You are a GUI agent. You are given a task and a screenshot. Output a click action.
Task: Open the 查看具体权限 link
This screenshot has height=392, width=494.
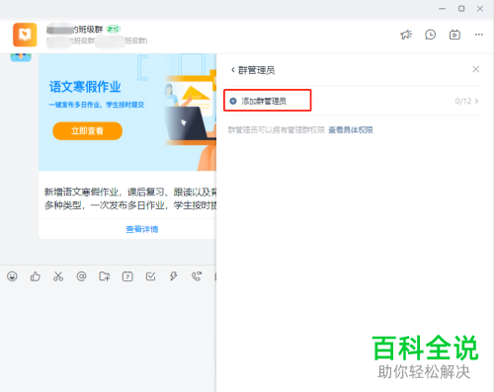(351, 130)
